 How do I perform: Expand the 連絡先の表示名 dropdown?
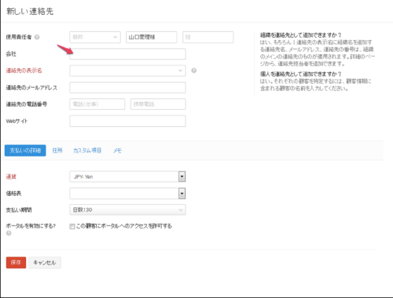click(128, 71)
